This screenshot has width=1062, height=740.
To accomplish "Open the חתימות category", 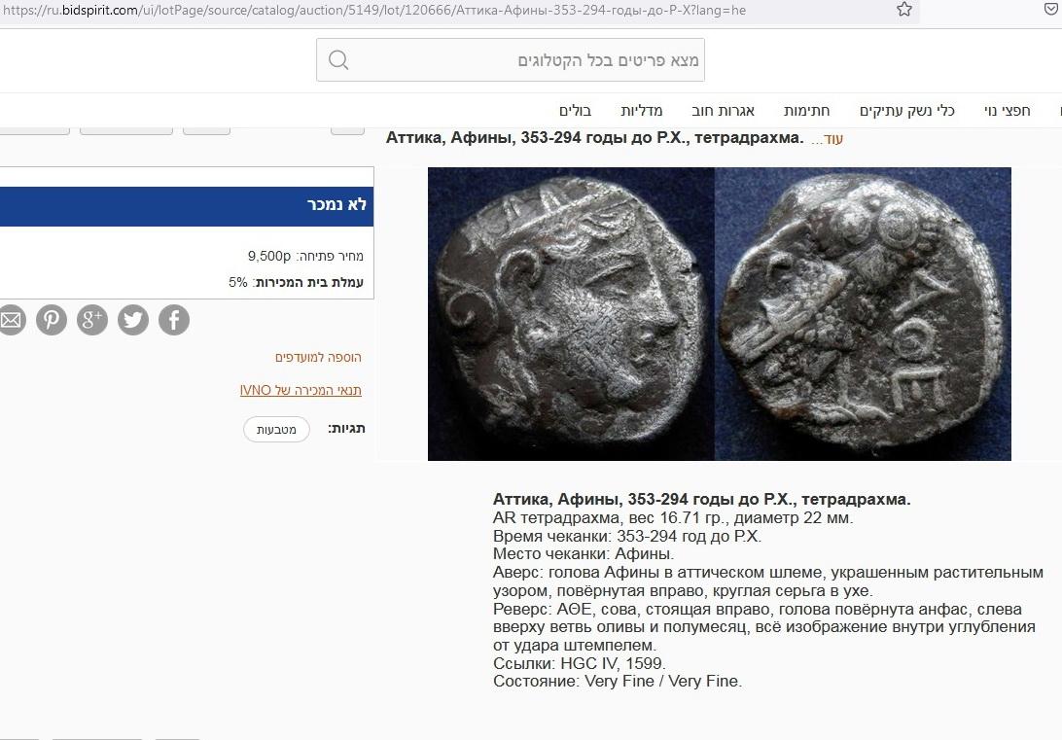I will click(x=806, y=110).
